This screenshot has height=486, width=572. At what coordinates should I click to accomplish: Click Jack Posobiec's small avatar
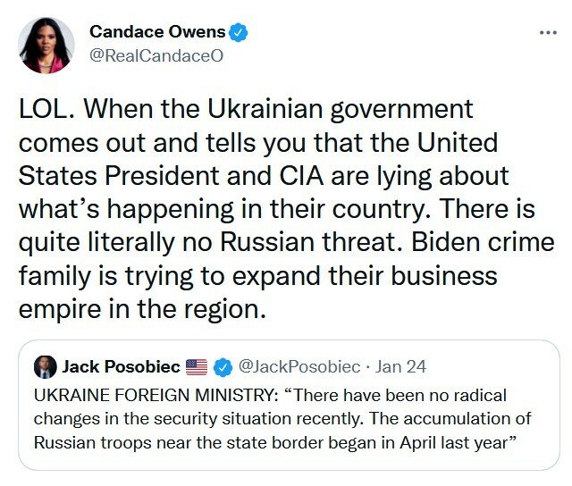pos(45,366)
